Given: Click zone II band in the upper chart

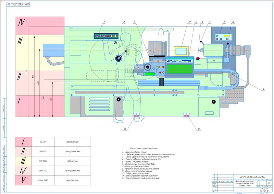Looking at the screenshot, I should 40,83.
